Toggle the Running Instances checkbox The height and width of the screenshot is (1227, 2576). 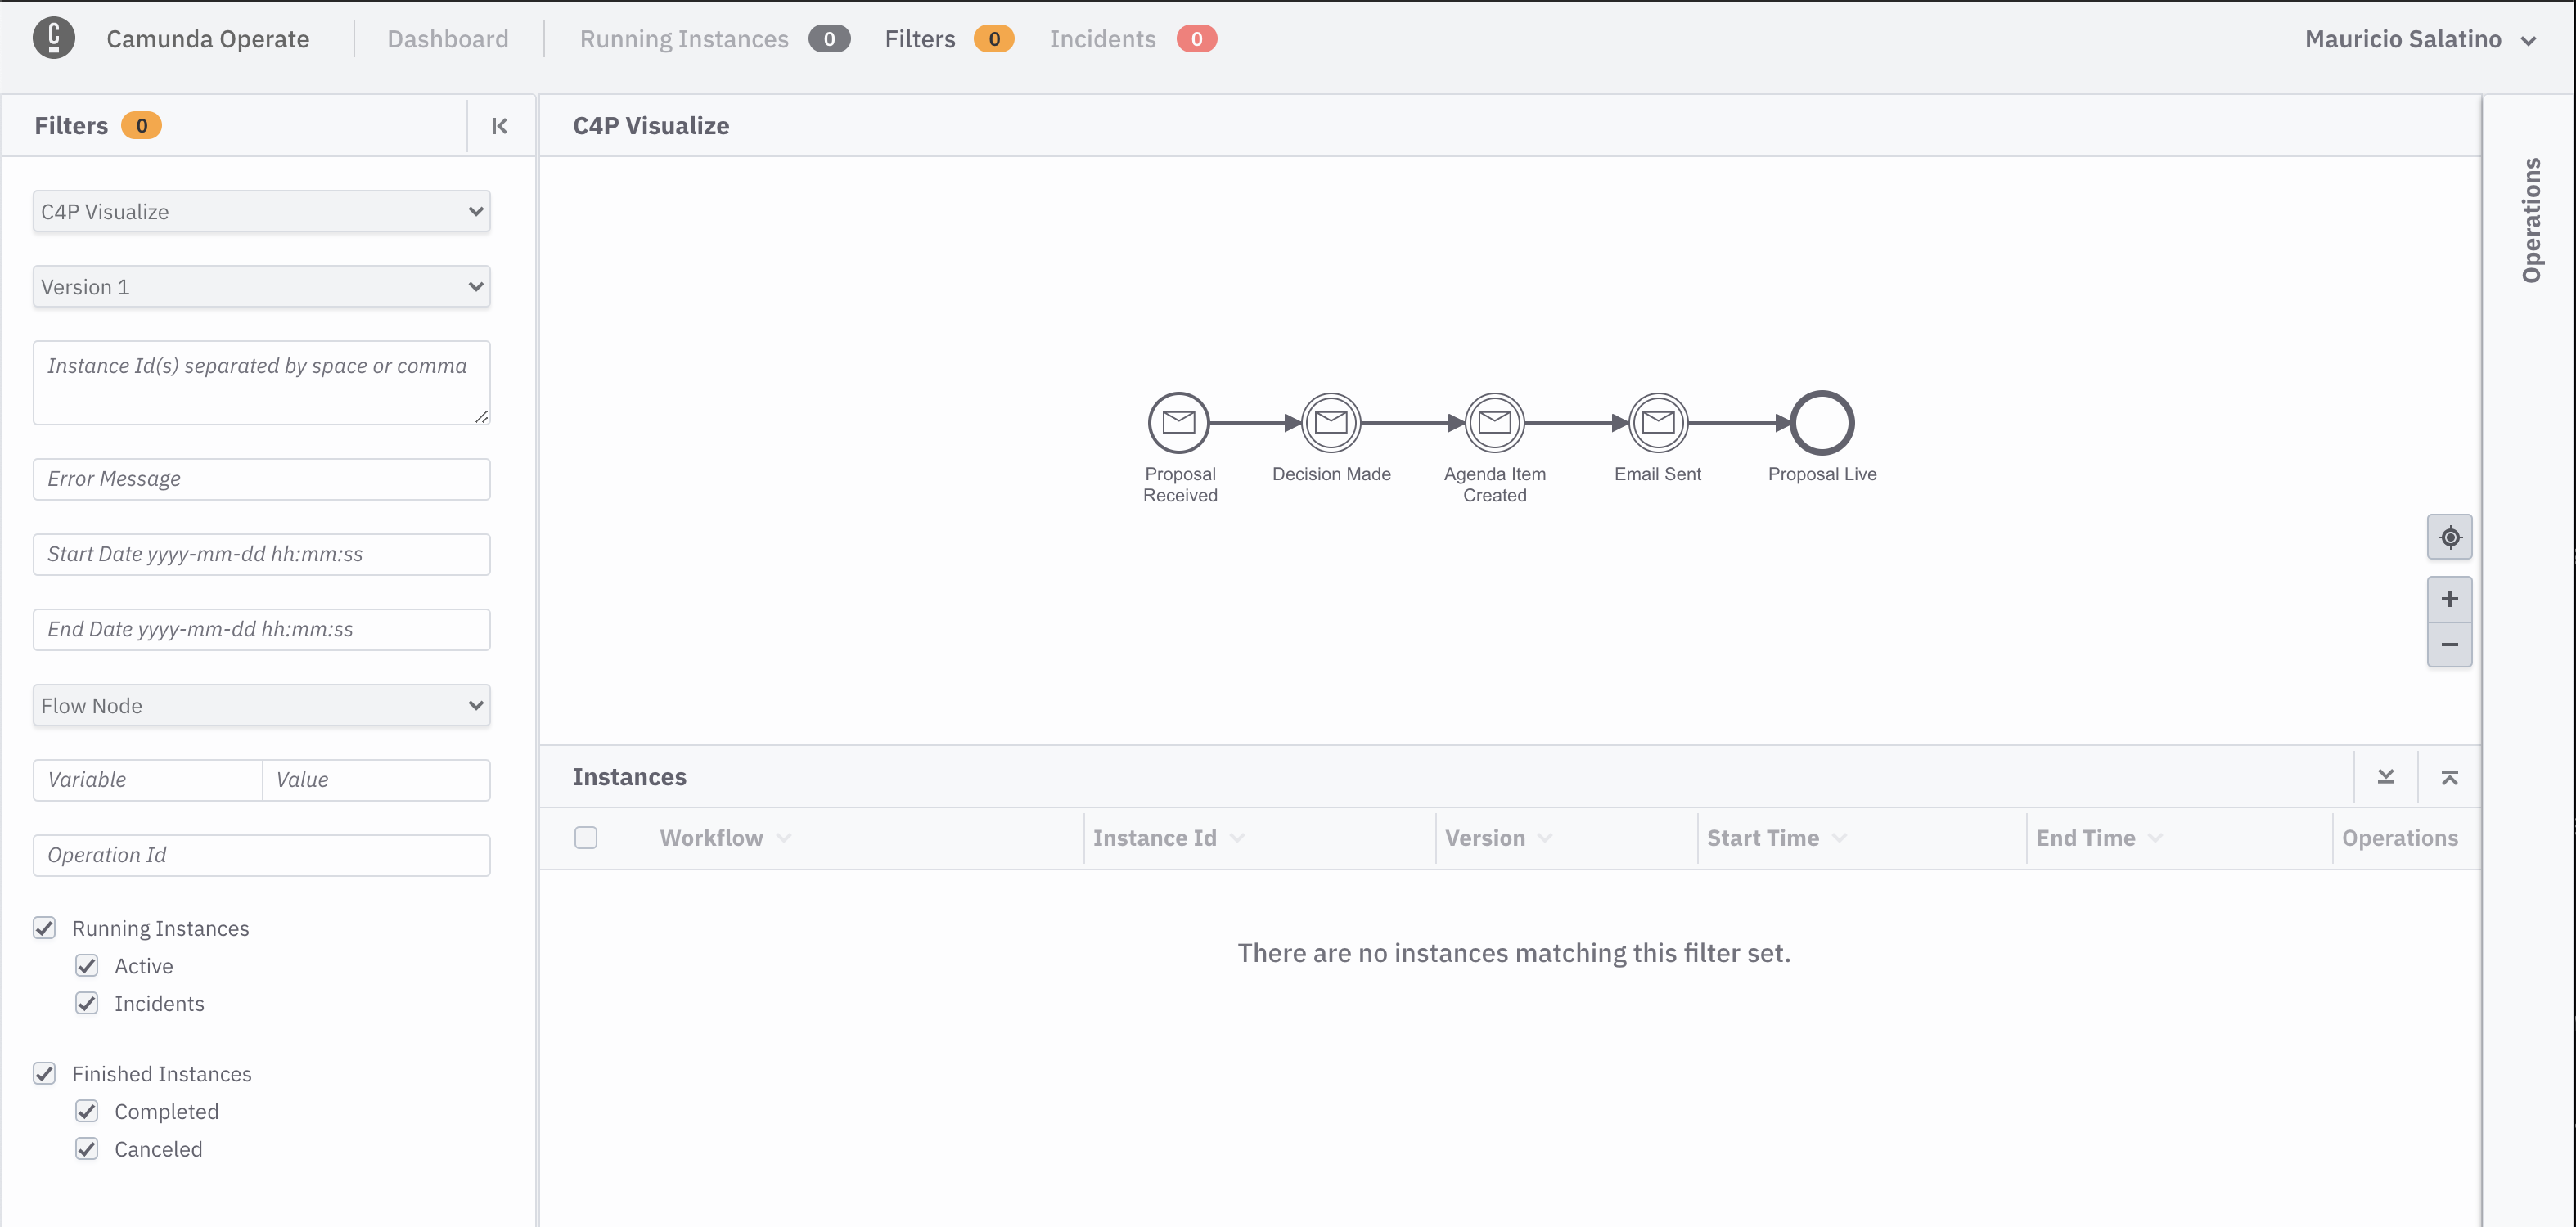pyautogui.click(x=46, y=927)
